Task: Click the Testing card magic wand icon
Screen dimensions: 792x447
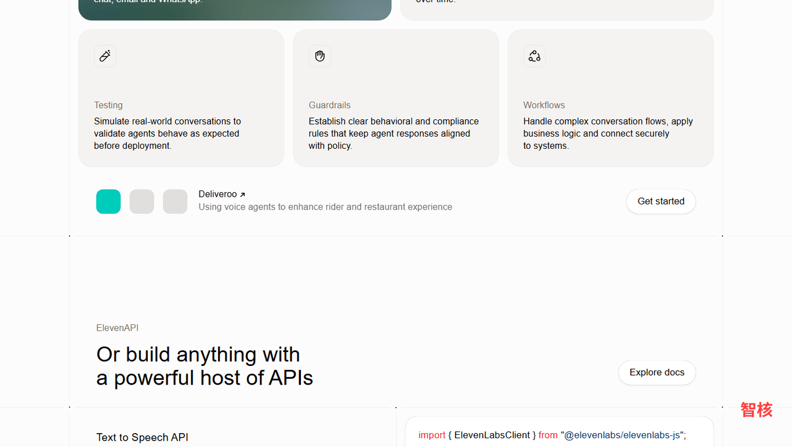Action: tap(105, 56)
